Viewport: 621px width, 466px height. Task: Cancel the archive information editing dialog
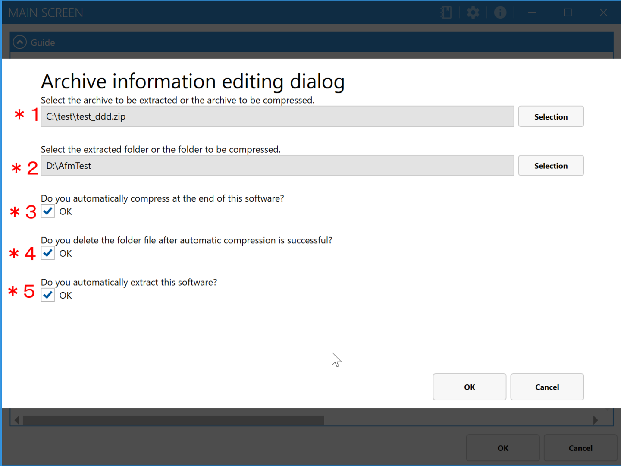[x=547, y=387]
